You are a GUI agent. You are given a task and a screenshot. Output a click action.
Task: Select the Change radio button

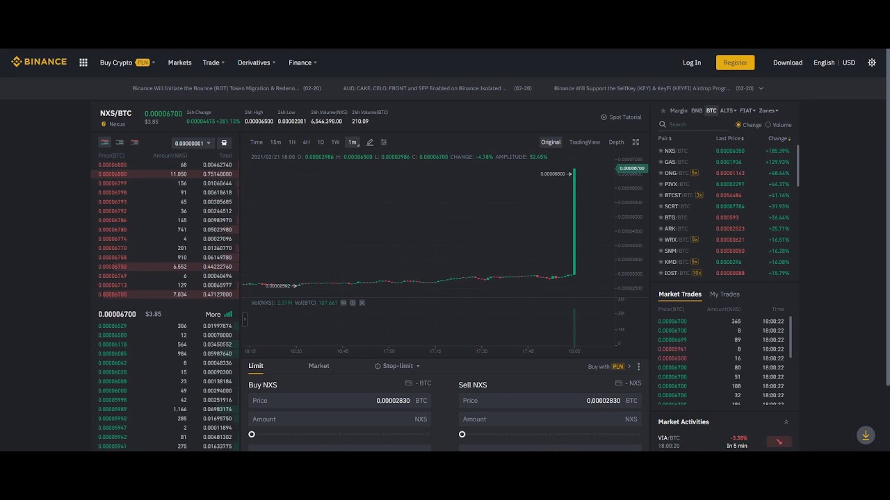(x=738, y=125)
